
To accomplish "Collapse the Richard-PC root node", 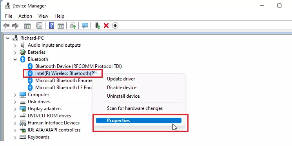I will [x=7, y=38].
